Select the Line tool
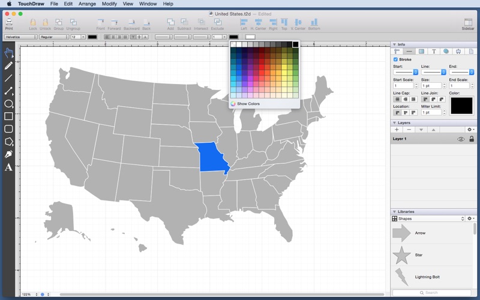The image size is (480, 300). (8, 78)
